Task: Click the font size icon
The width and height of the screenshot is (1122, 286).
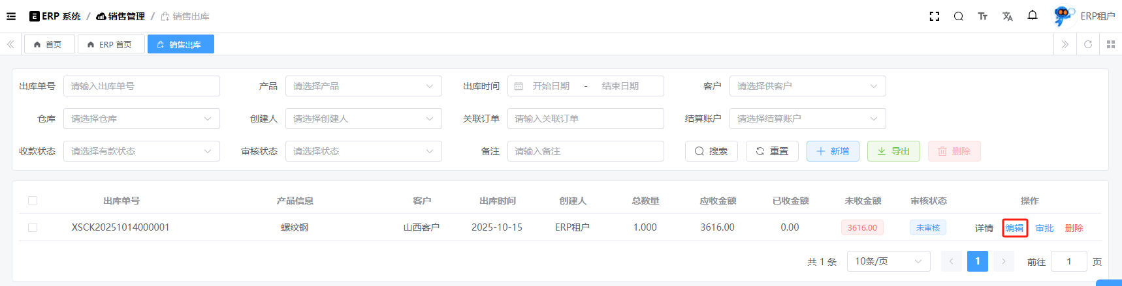Action: coord(982,16)
